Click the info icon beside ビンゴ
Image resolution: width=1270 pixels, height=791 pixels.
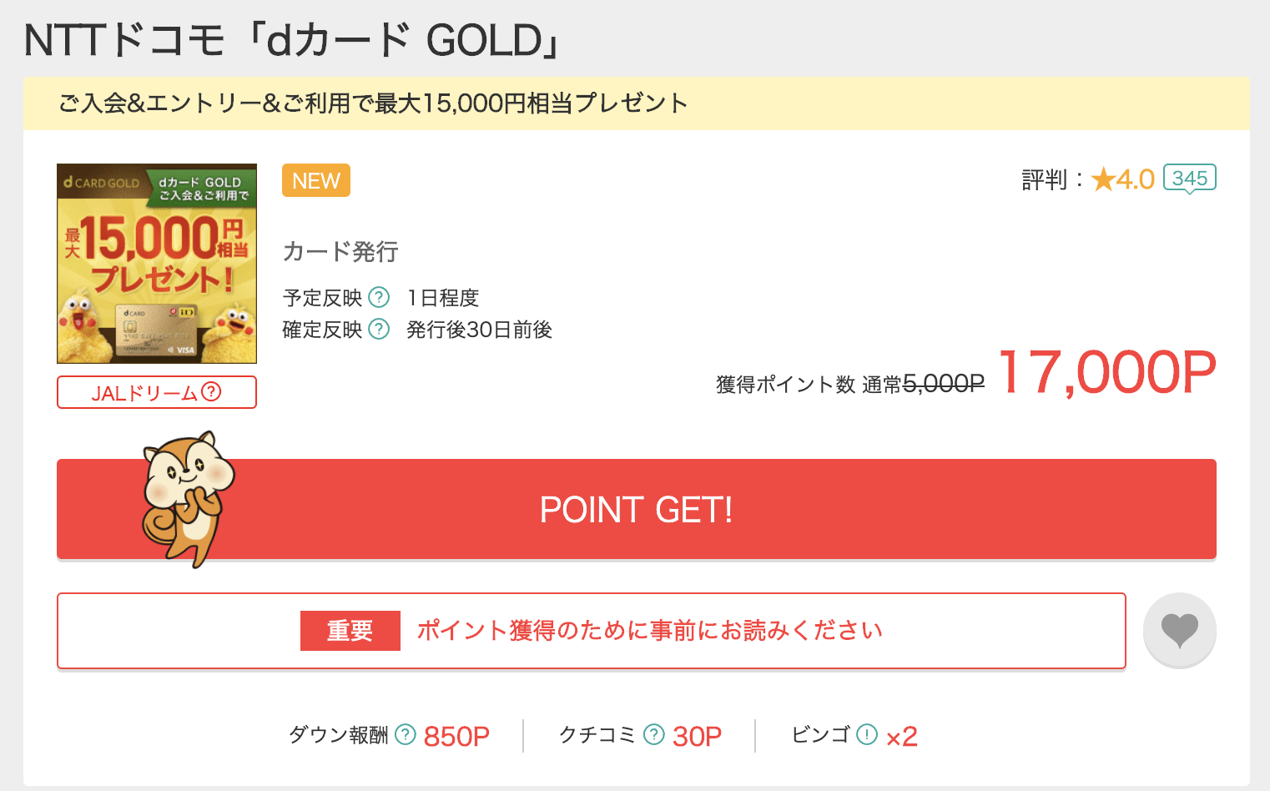(x=867, y=734)
